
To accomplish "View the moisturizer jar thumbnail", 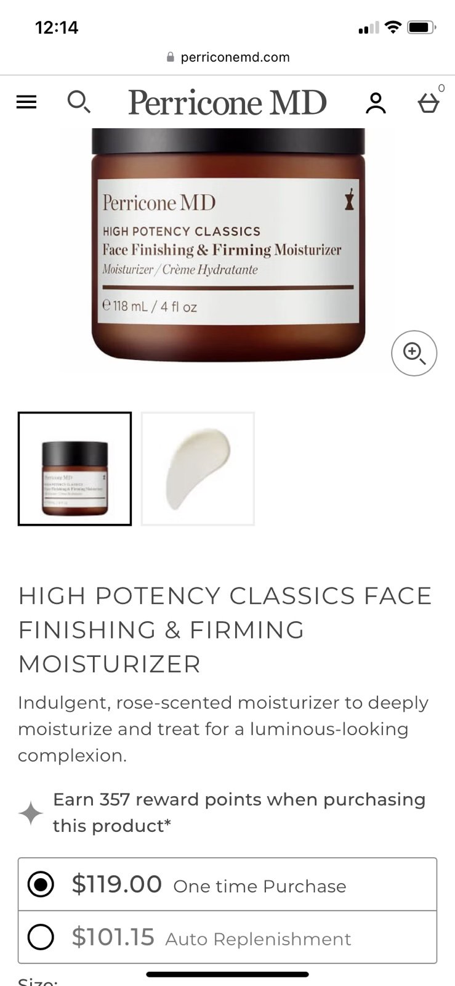I will pos(74,469).
